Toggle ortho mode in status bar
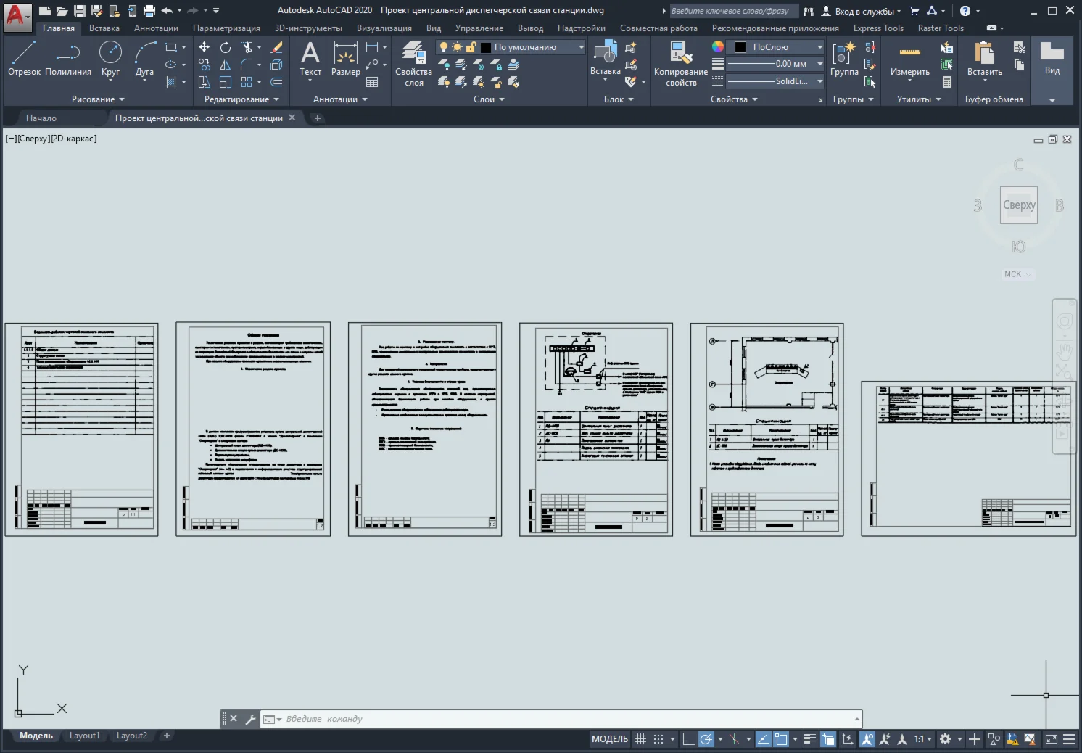This screenshot has height=753, width=1082. [x=687, y=739]
